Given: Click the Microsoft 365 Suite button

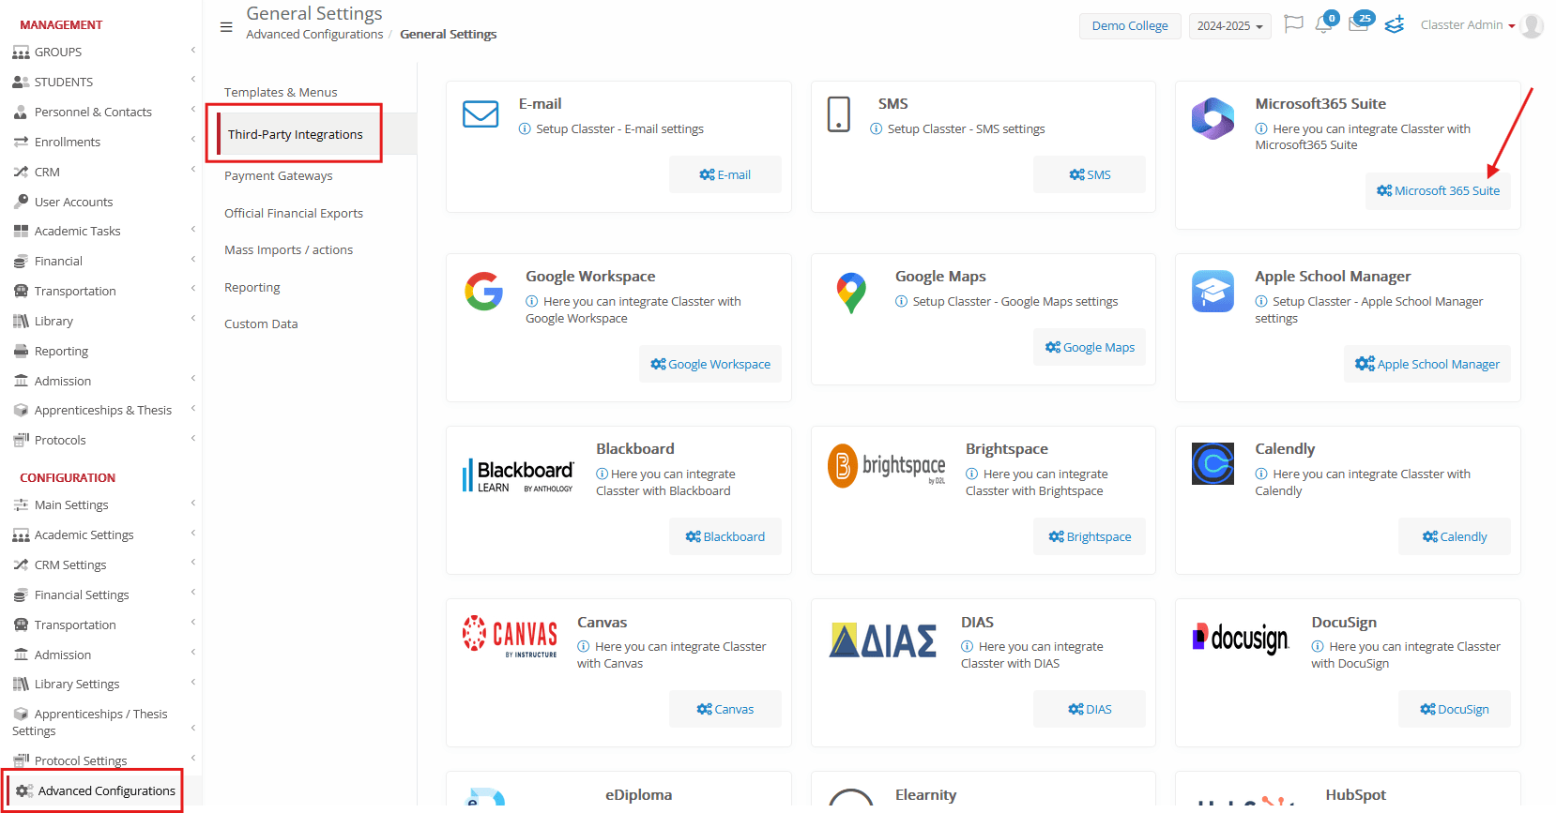Looking at the screenshot, I should click(x=1438, y=190).
